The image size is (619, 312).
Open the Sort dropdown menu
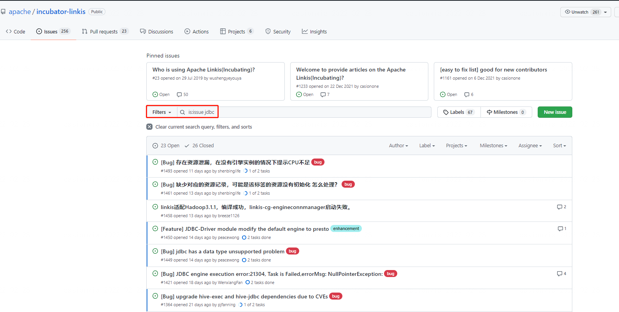(x=559, y=146)
